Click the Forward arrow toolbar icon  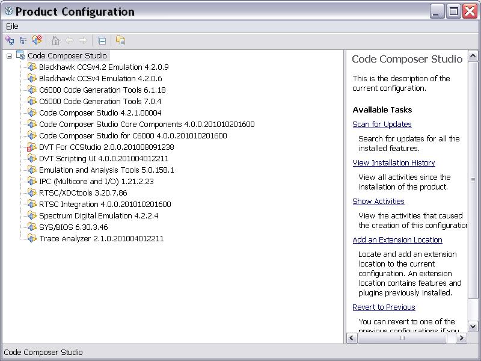point(83,40)
